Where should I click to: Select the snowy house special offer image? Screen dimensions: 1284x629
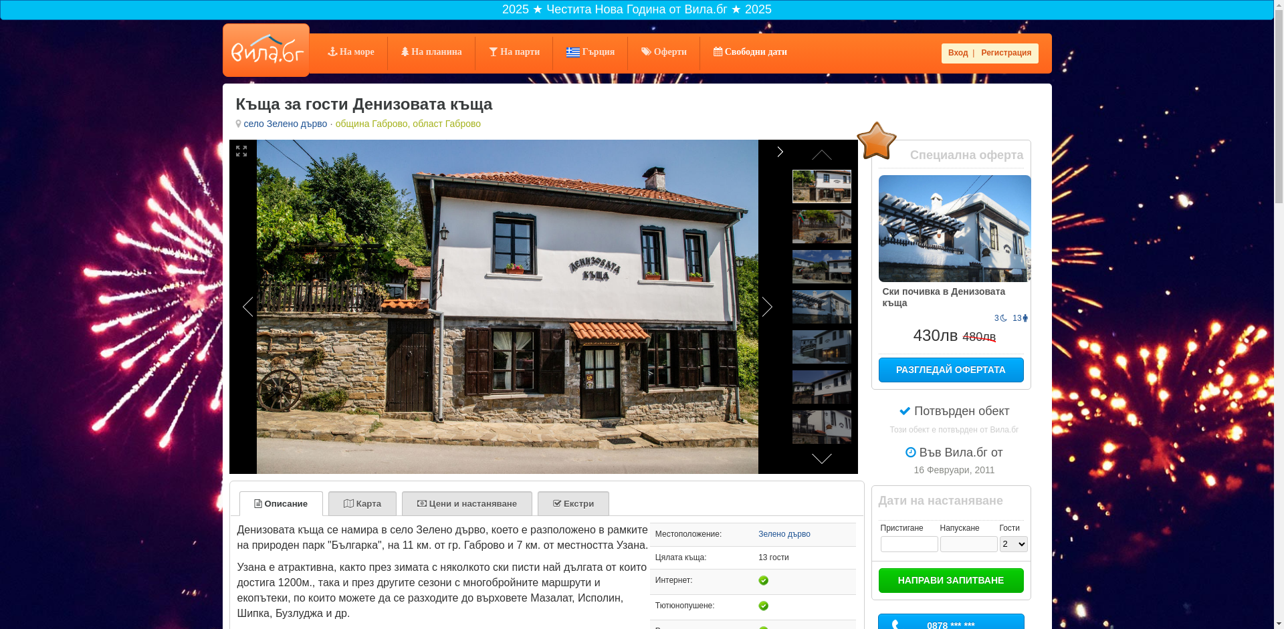tap(954, 229)
